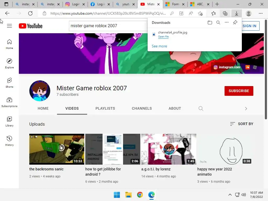The height and width of the screenshot is (201, 268).
Task: Open Collections in Edge toolbar
Action: coord(225,13)
